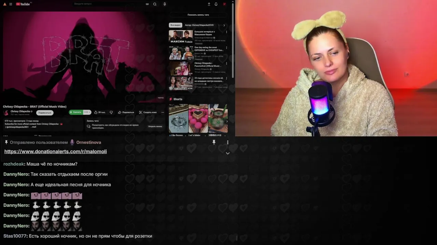
Task: Click the pin icon before 'Отправлено пользователем'
Action: (6, 142)
